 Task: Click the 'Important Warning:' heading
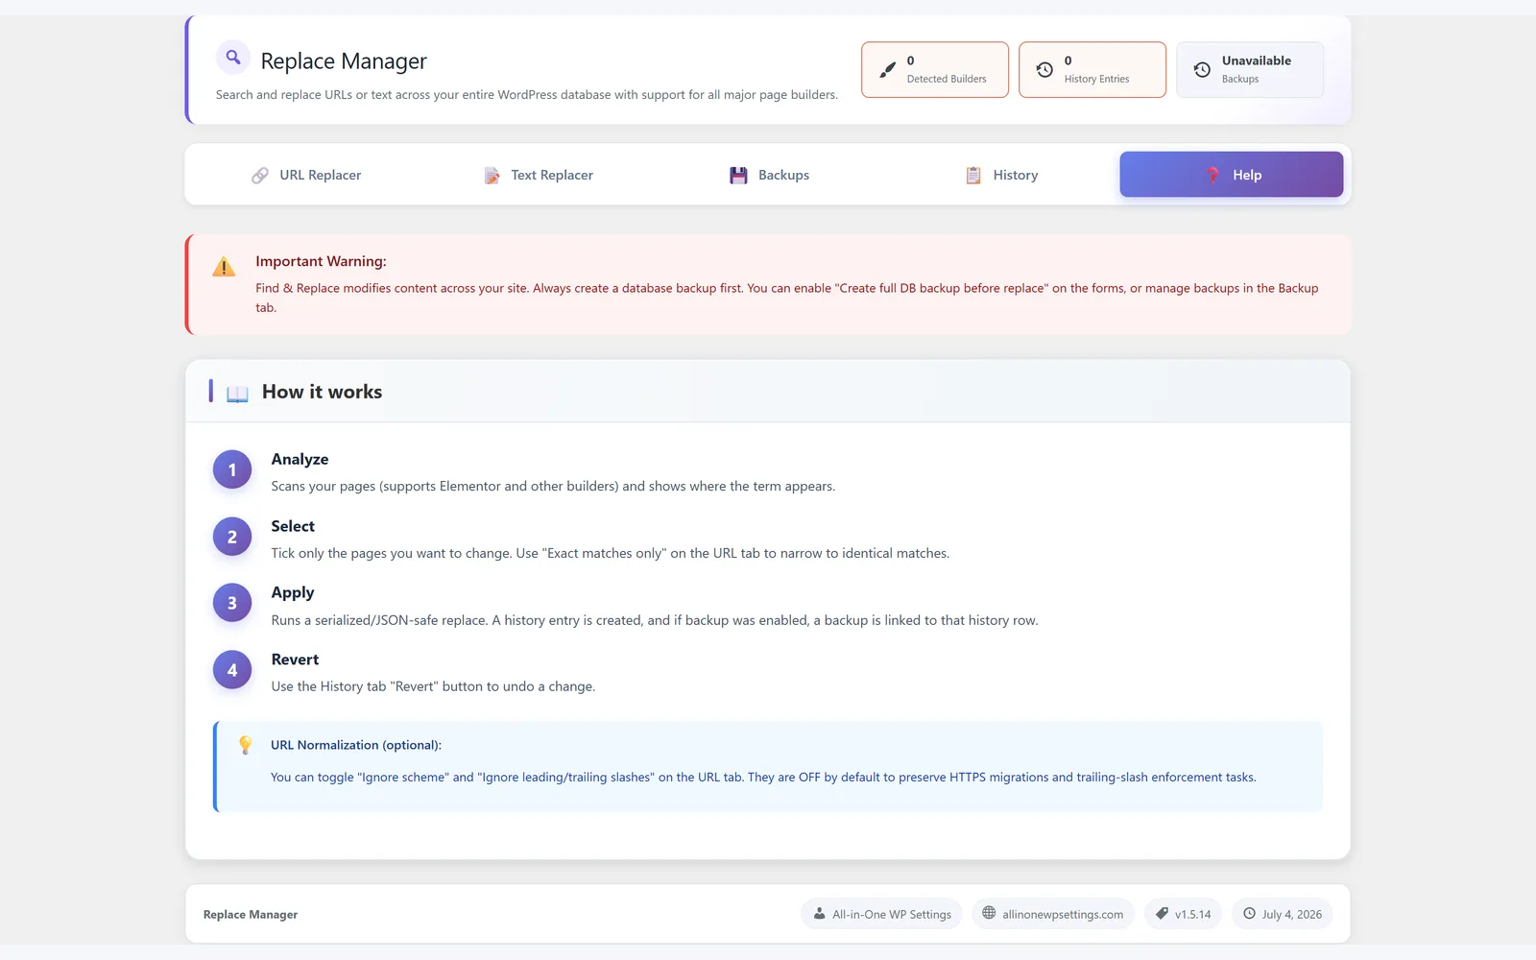pos(321,261)
